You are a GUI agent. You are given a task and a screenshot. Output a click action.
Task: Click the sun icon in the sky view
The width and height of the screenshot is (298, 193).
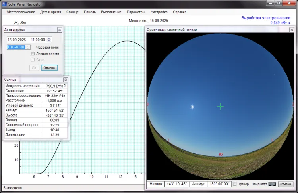[x=193, y=107]
